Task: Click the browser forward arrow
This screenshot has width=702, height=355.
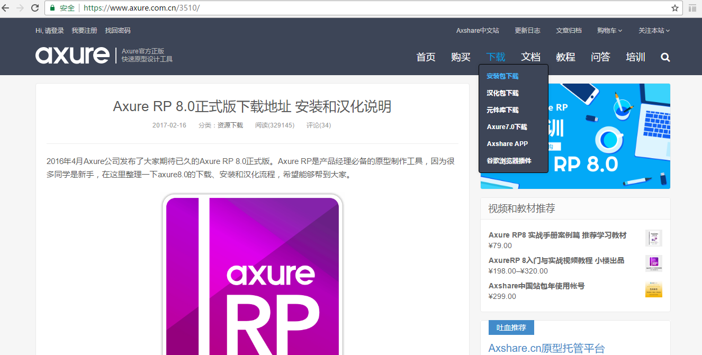Action: pos(21,8)
